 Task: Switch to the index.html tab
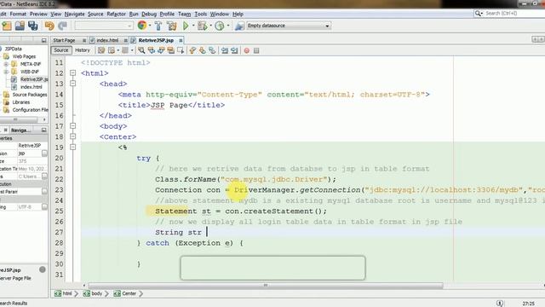tap(107, 40)
